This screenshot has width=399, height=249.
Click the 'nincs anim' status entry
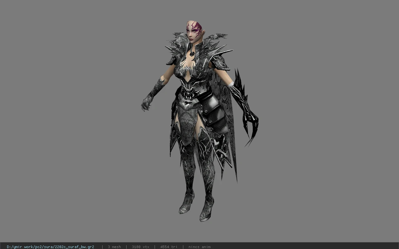[199, 247]
